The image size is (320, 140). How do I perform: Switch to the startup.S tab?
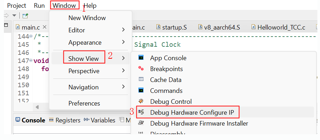171,27
